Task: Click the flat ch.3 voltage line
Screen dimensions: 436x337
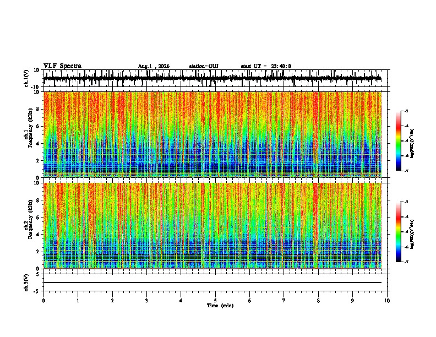Action: pos(212,282)
